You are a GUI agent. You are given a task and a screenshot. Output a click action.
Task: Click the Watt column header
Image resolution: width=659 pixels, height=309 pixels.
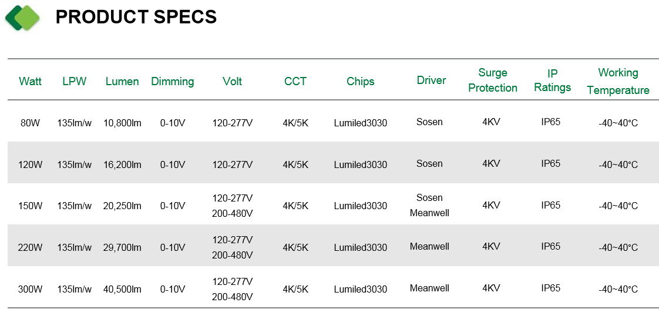[x=31, y=81]
